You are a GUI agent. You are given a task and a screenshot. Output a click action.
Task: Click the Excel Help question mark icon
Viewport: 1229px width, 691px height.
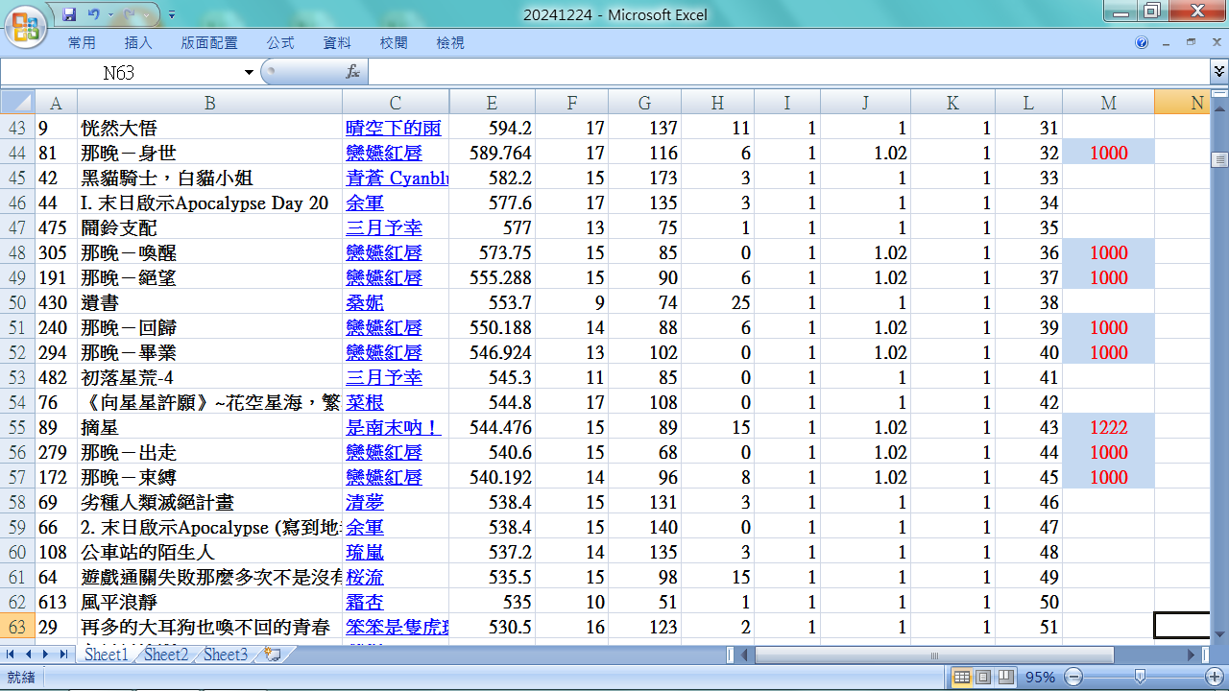pos(1142,42)
